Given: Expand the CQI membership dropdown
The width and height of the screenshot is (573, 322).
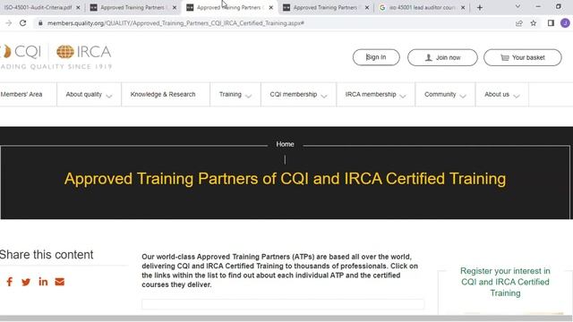Looking at the screenshot, I should click(298, 95).
